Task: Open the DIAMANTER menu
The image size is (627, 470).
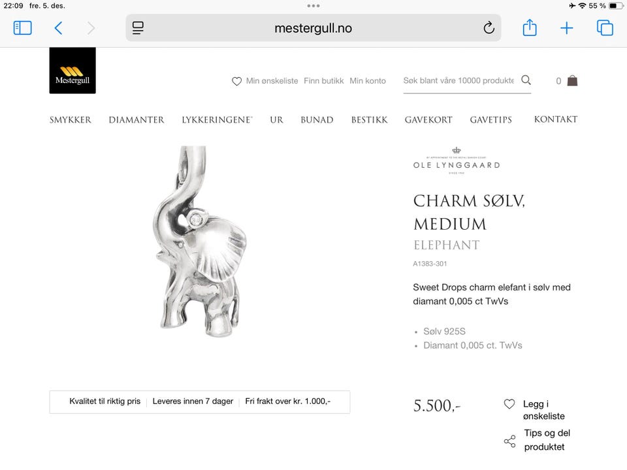Action: [x=137, y=120]
